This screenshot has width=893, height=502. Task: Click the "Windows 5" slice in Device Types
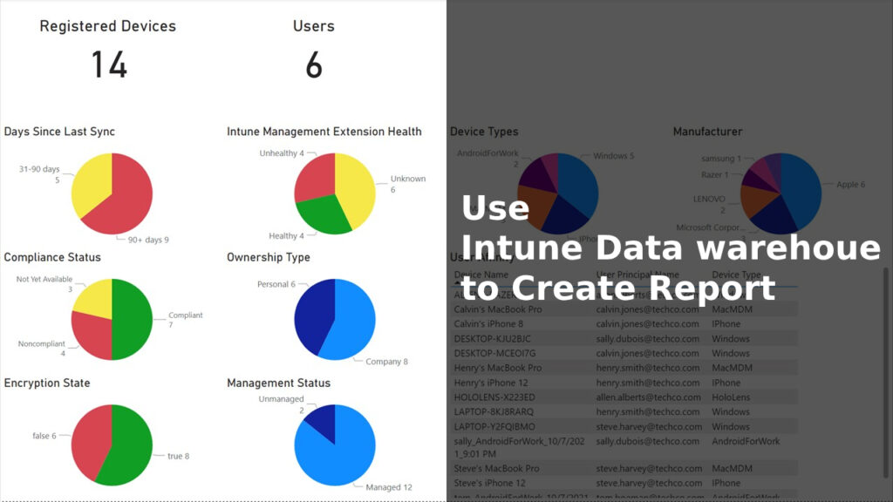[x=580, y=174]
